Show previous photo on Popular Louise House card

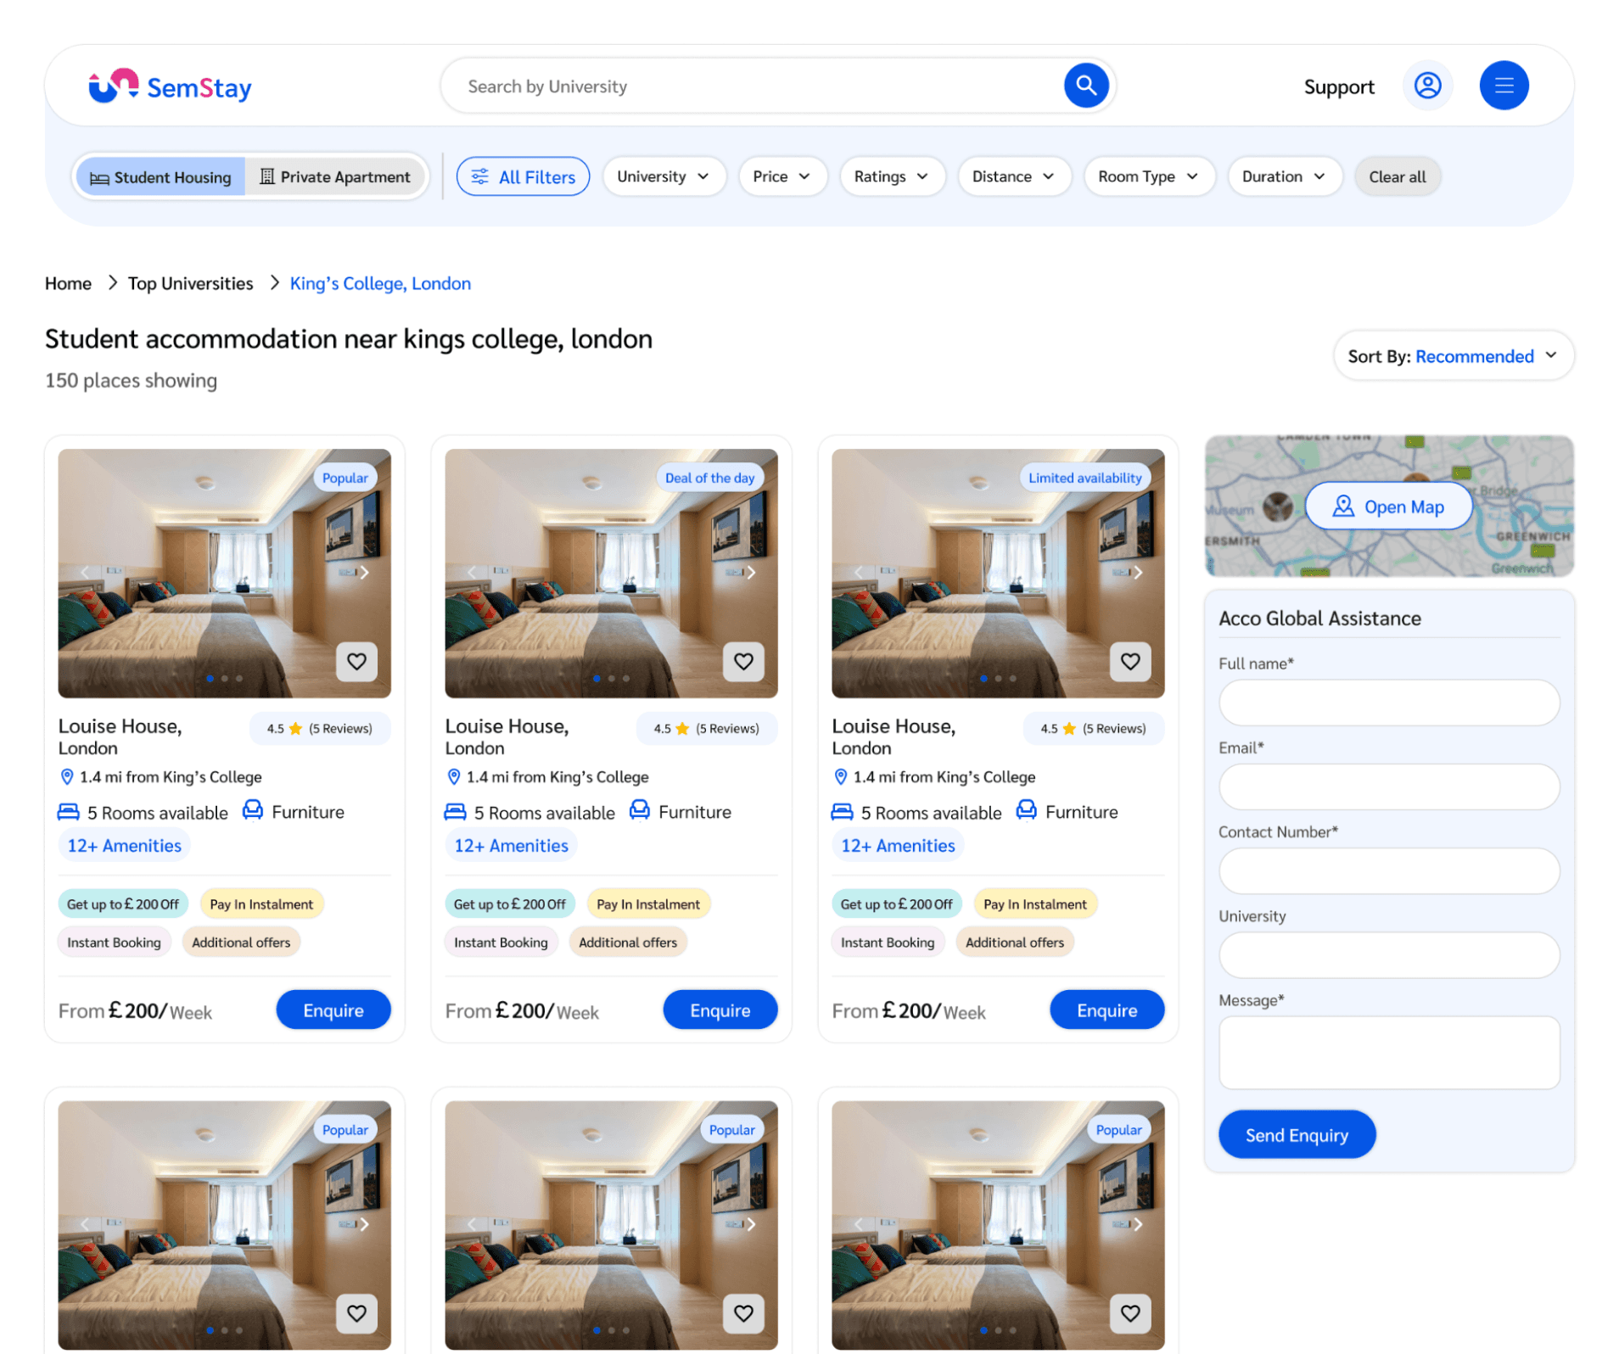tap(85, 573)
